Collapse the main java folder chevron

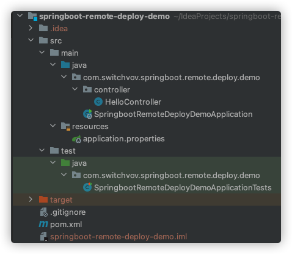[x=53, y=64]
